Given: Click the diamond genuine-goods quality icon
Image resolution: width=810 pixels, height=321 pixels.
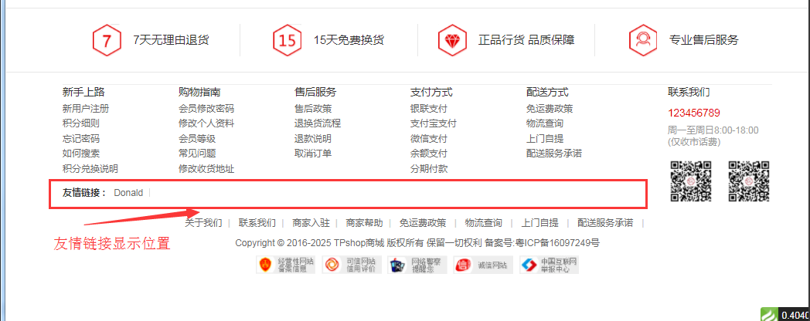Looking at the screenshot, I should 452,40.
